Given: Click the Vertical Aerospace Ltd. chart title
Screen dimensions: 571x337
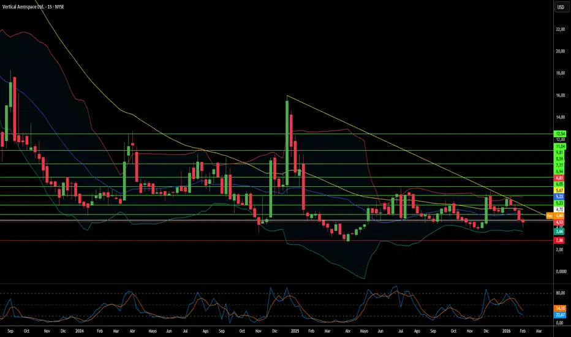Looking at the screenshot, I should click(x=33, y=7).
